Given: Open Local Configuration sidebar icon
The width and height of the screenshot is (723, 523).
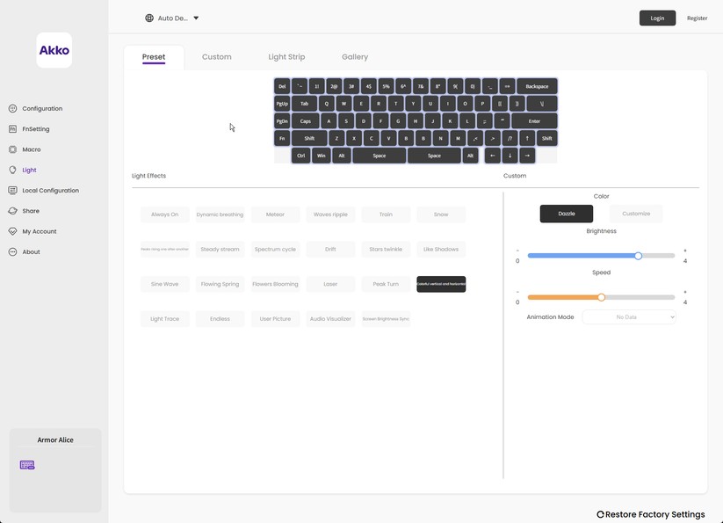Looking at the screenshot, I should (x=12, y=190).
